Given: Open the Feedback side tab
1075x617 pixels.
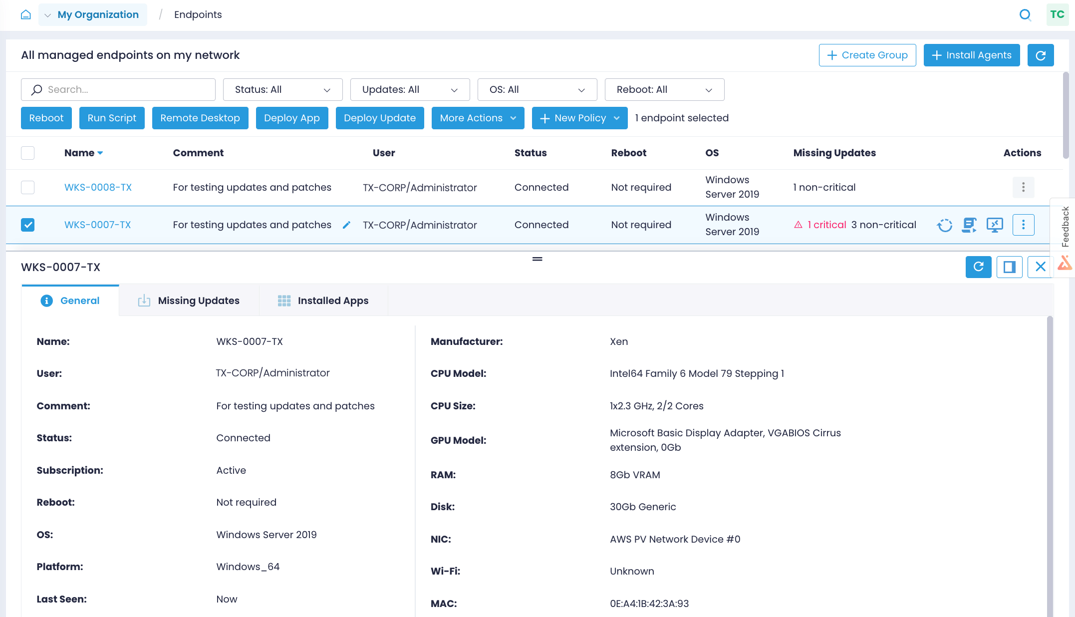Looking at the screenshot, I should [x=1065, y=226].
